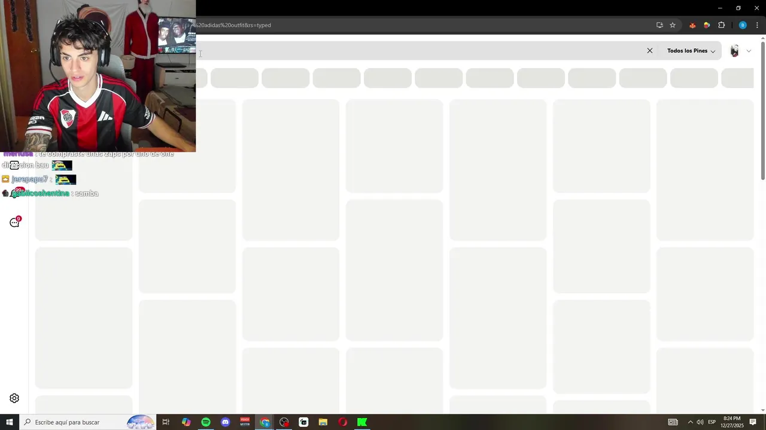Expand the account chevron beside profile avatar
Screen dimensions: 766x430
749,51
